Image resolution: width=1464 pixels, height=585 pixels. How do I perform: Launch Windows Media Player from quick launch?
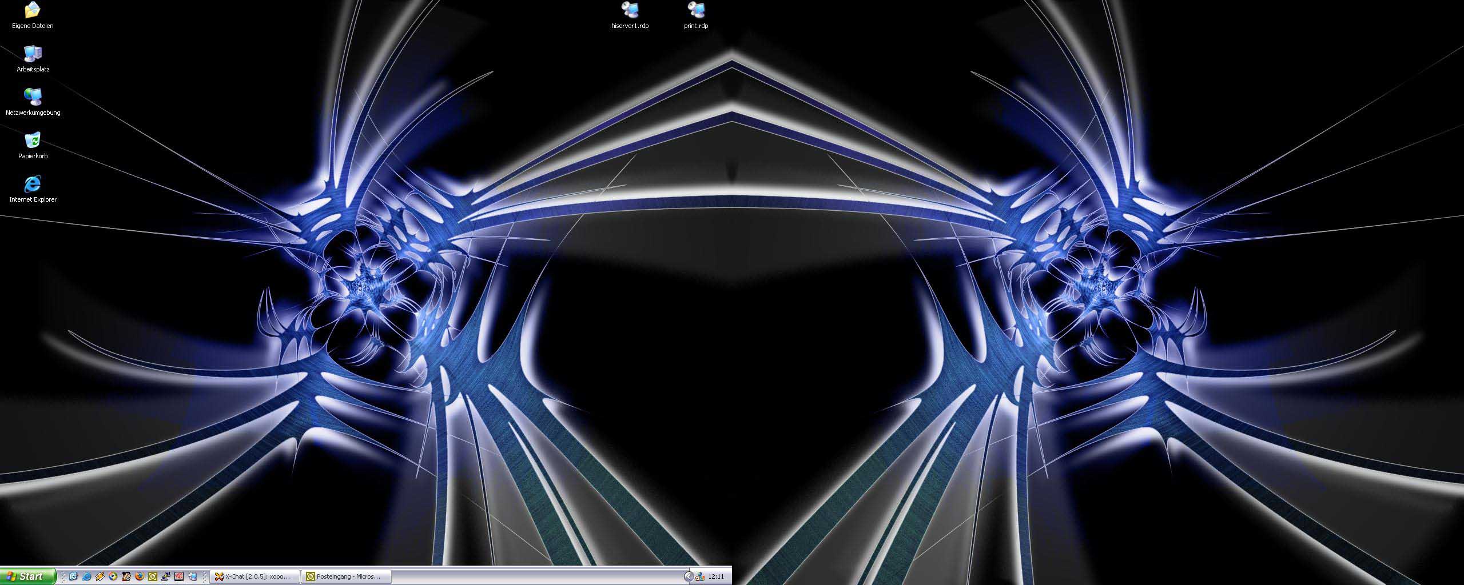coord(113,576)
